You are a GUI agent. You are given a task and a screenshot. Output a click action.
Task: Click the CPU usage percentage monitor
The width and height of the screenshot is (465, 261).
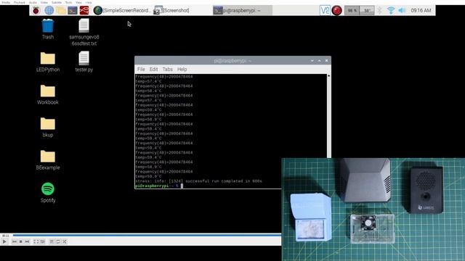[x=352, y=10]
